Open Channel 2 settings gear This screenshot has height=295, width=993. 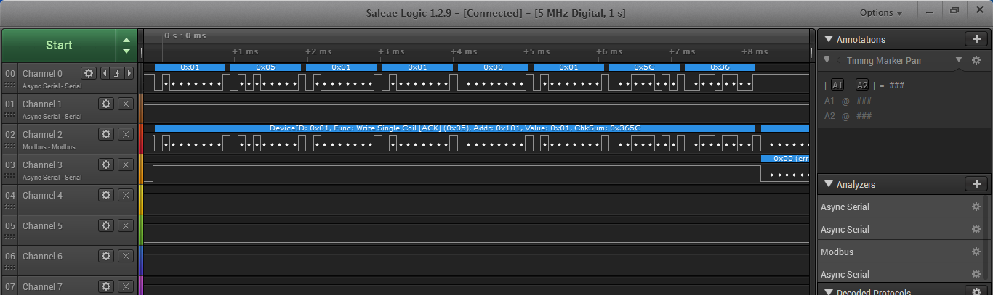[x=106, y=134]
